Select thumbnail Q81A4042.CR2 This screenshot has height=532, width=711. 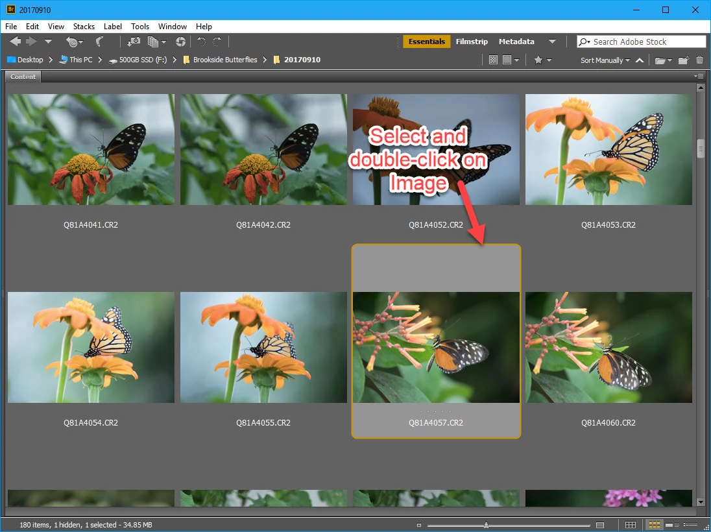(263, 149)
